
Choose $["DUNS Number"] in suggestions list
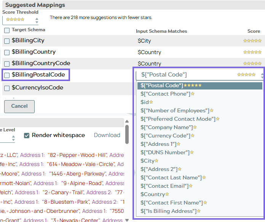pos(165,153)
